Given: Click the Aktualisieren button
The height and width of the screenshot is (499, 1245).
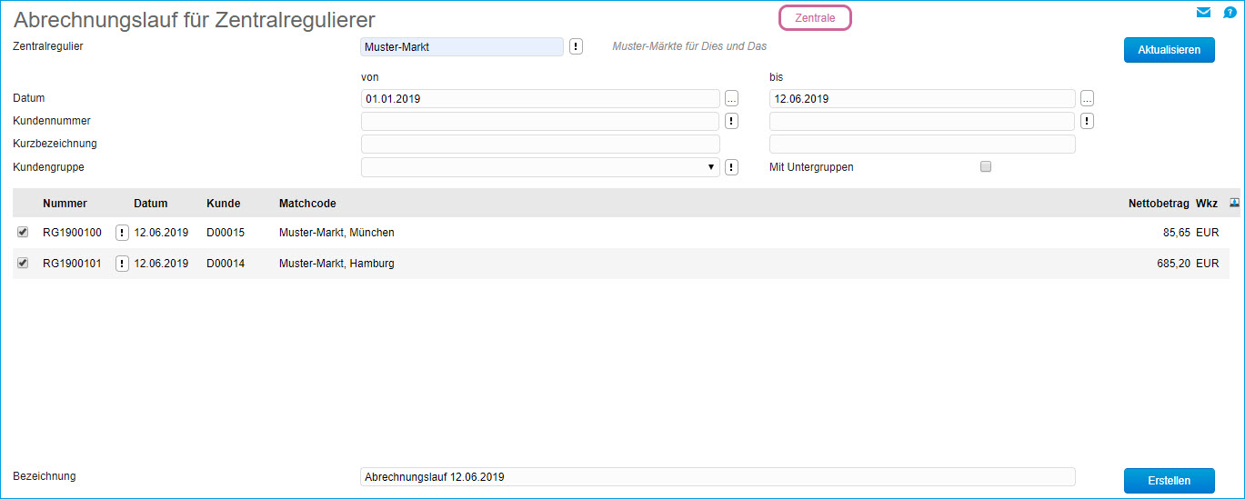Looking at the screenshot, I should tap(1169, 50).
